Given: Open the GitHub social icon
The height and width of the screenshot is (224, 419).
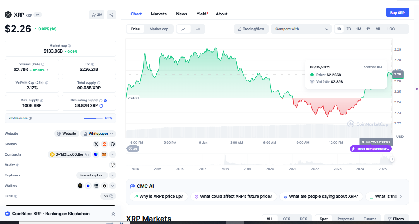Looking at the screenshot, I should pos(113,144).
